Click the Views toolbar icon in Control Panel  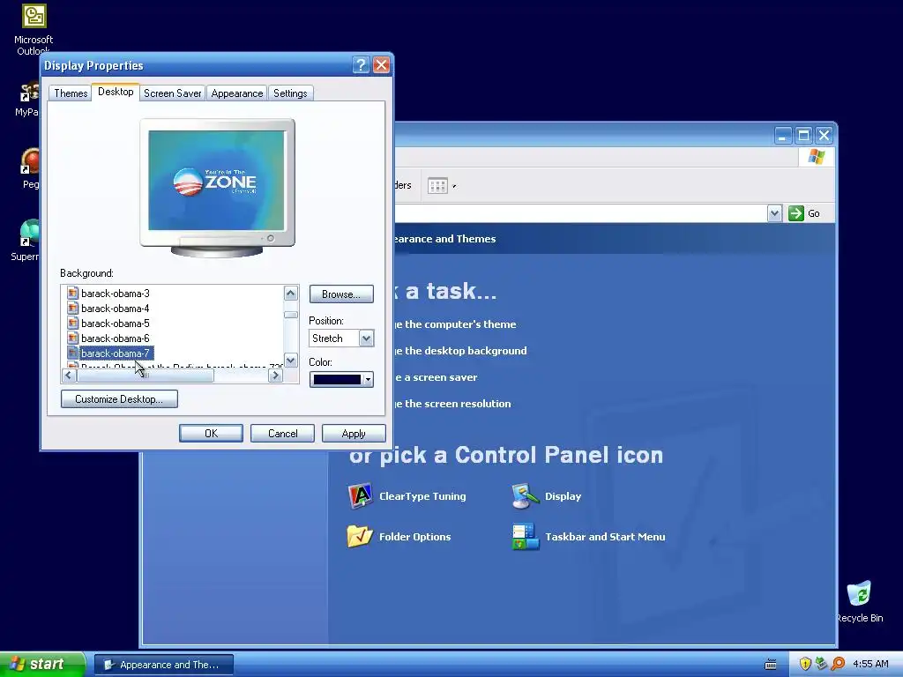click(x=437, y=185)
